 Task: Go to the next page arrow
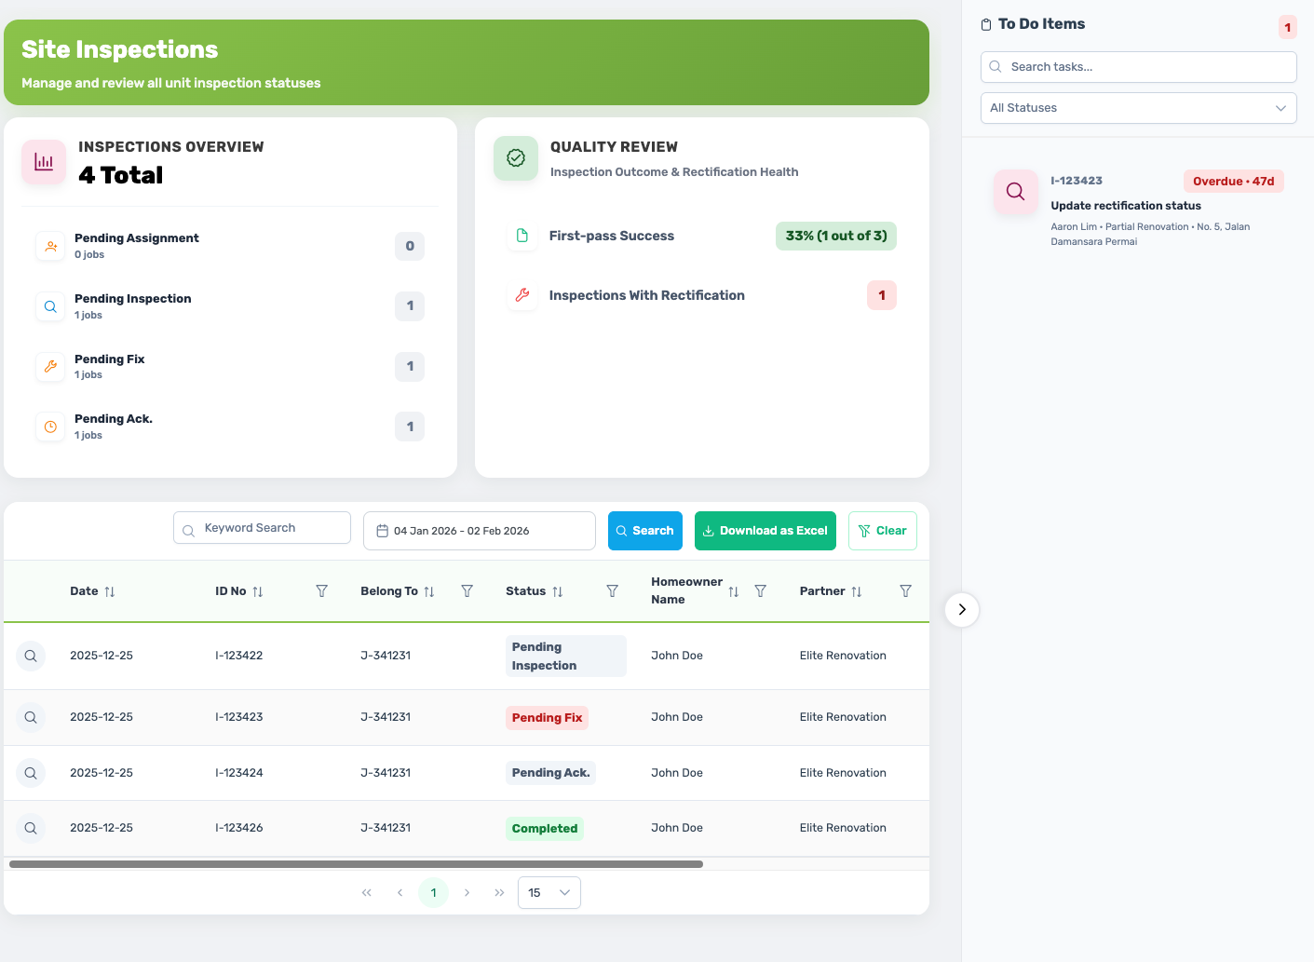(x=467, y=892)
